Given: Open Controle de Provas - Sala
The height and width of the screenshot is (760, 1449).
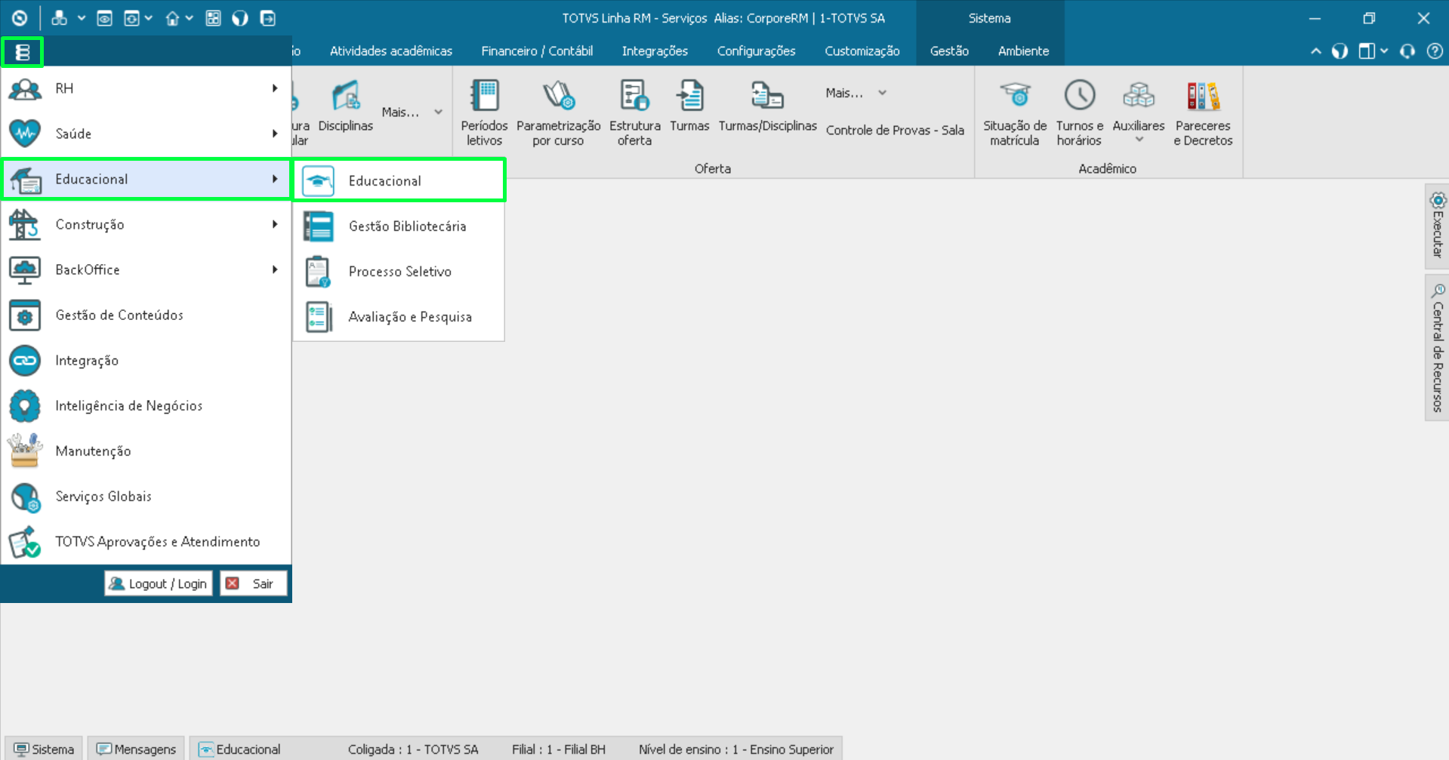Looking at the screenshot, I should point(895,130).
